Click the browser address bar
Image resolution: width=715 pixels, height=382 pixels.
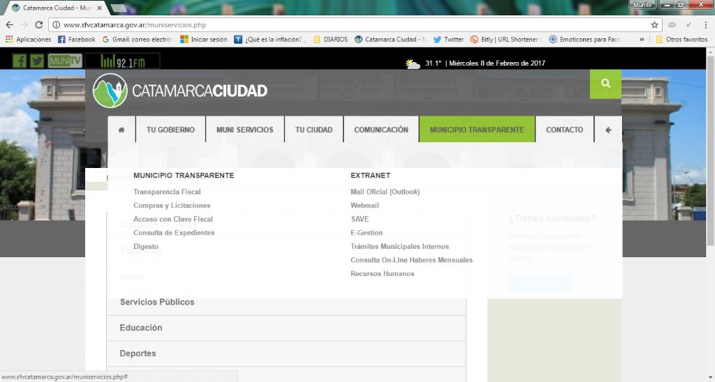pyautogui.click(x=349, y=24)
